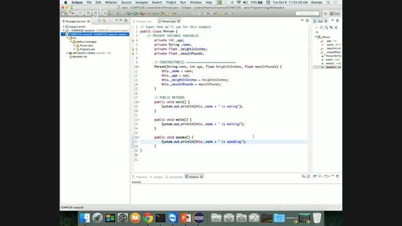Open the Open Console dropdown
This screenshot has height=226, width=402.
pyautogui.click(x=329, y=176)
